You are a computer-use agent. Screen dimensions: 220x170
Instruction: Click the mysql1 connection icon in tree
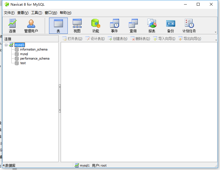11,45
